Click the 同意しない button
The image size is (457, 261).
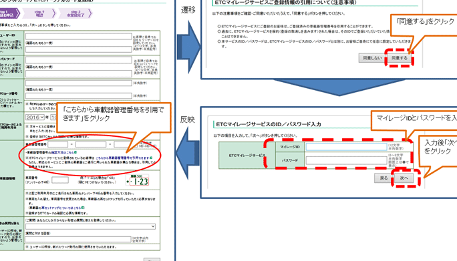point(372,58)
